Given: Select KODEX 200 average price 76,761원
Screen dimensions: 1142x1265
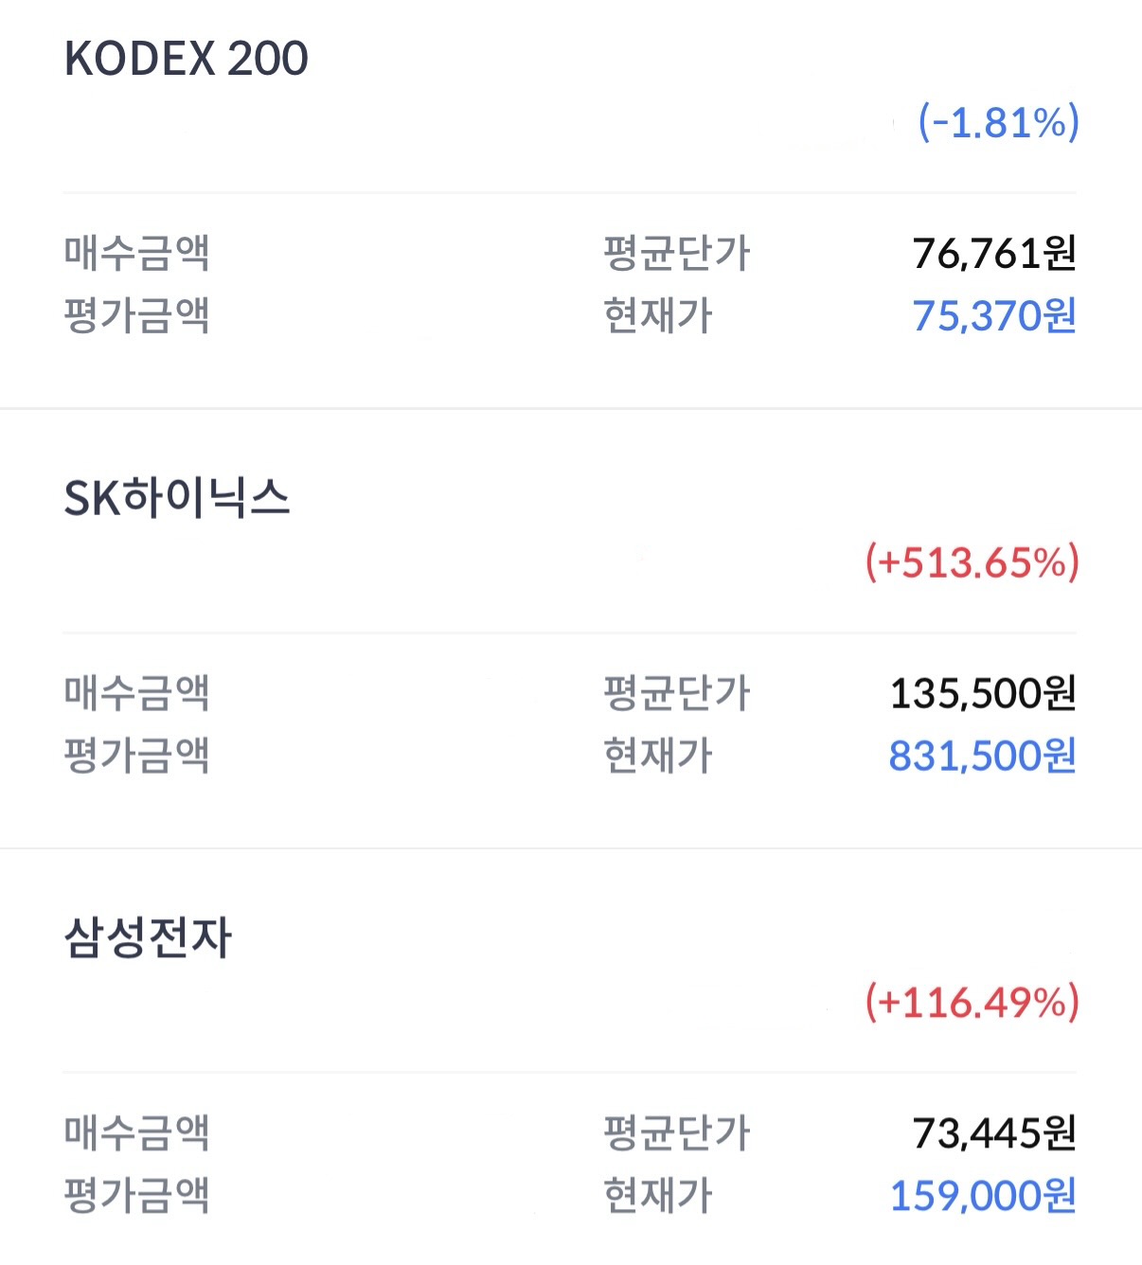Looking at the screenshot, I should pyautogui.click(x=994, y=253).
